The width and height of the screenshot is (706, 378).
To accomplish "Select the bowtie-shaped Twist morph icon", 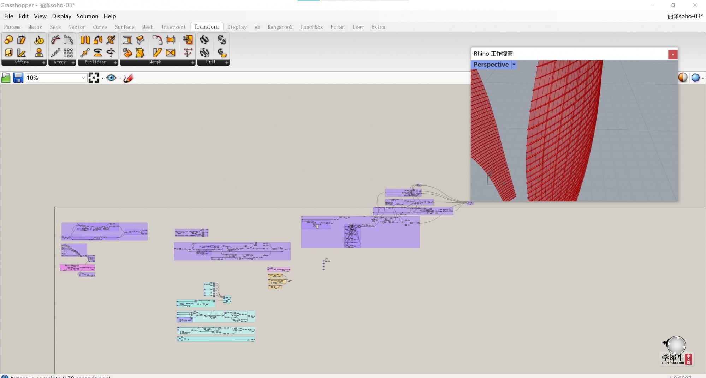I will [171, 53].
